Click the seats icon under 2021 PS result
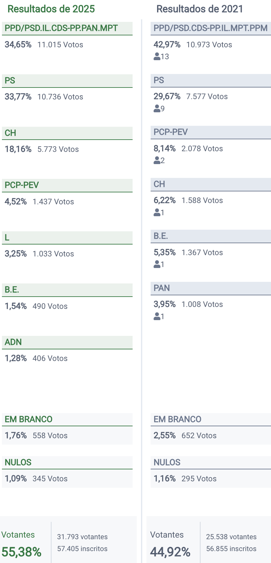This screenshot has height=563, width=271. [157, 108]
